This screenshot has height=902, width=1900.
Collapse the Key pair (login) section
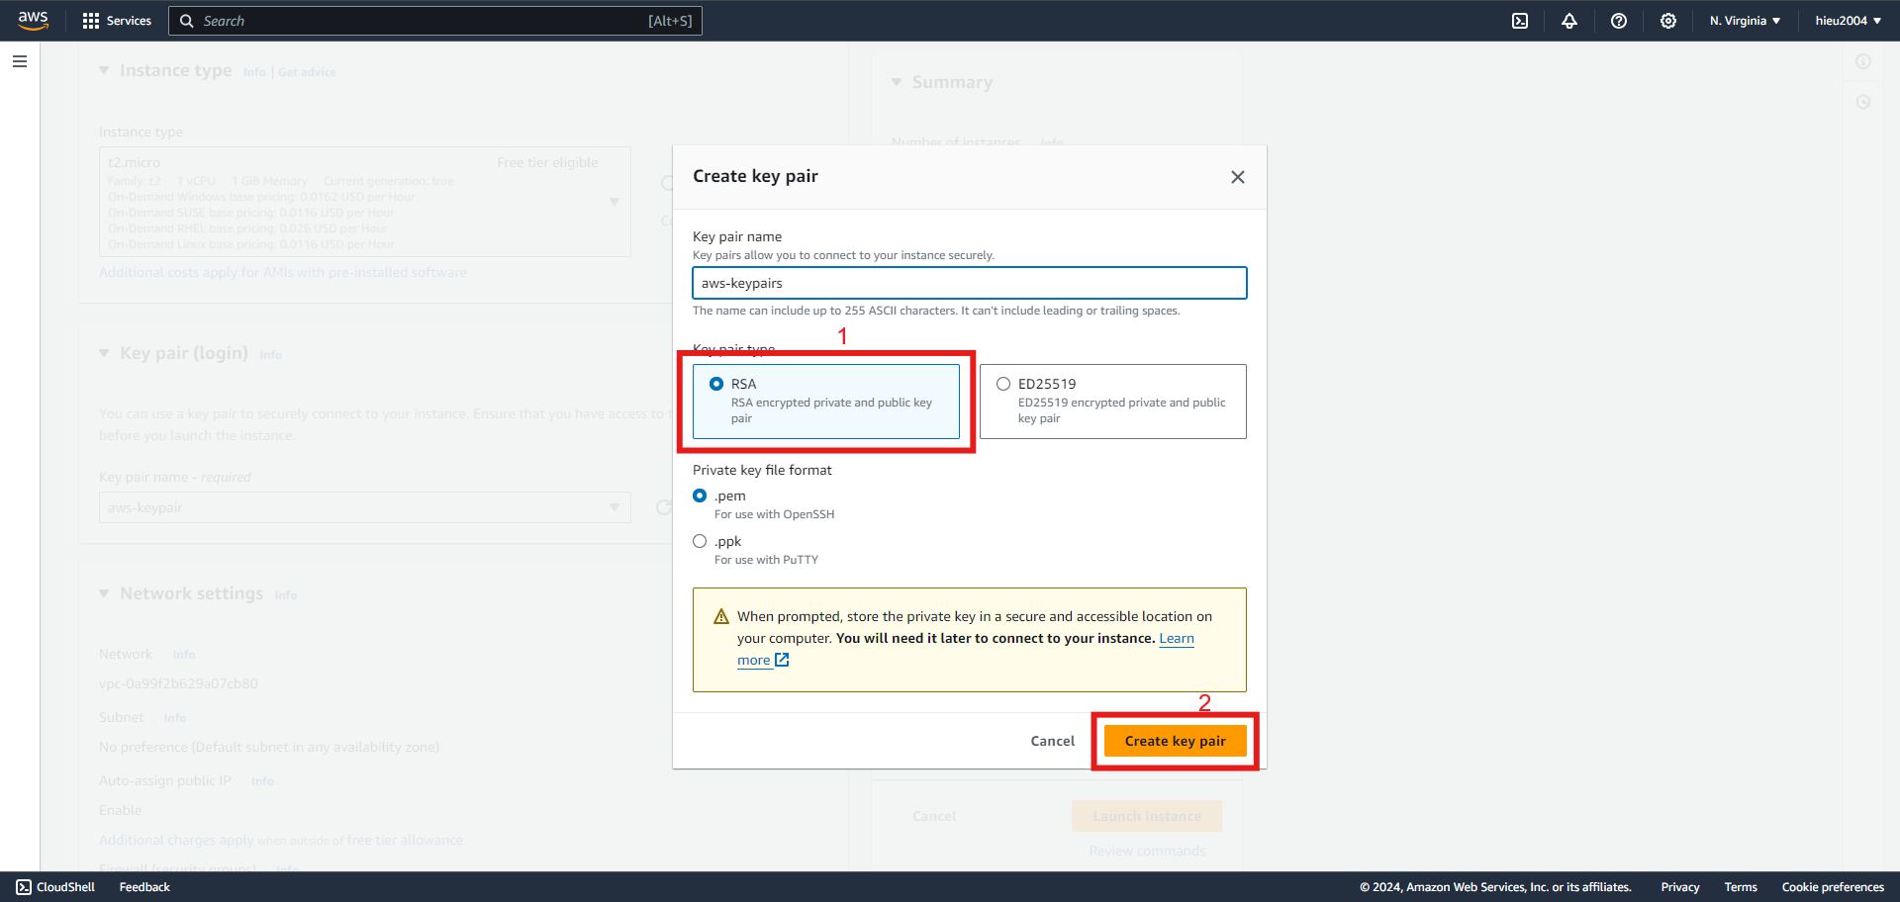pyautogui.click(x=104, y=353)
